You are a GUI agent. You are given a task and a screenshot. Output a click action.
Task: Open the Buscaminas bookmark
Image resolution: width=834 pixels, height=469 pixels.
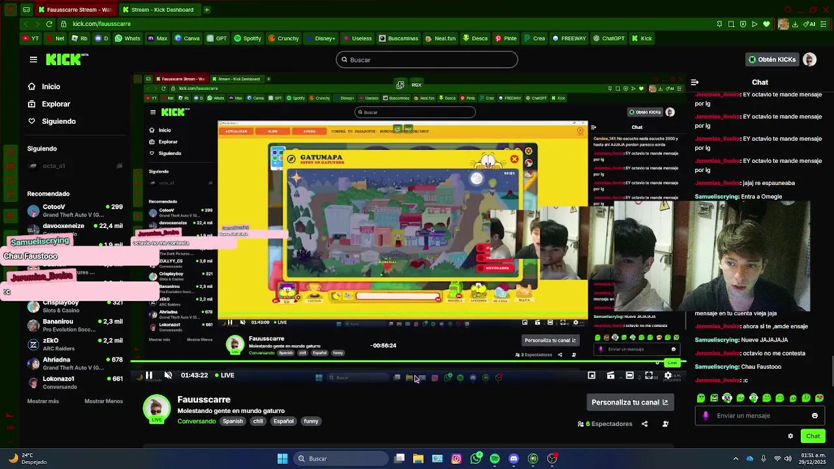398,38
